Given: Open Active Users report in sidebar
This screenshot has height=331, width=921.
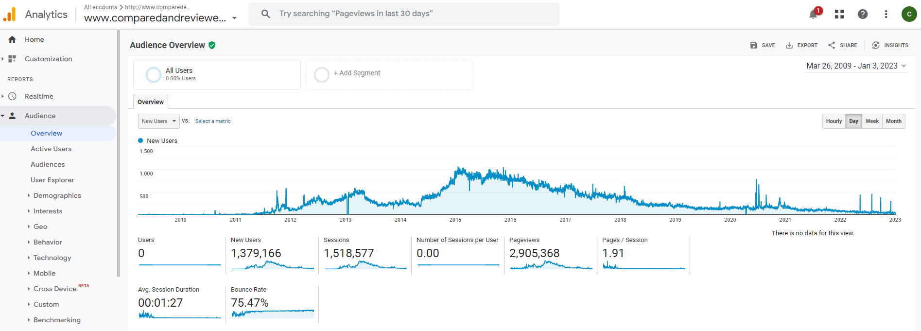Looking at the screenshot, I should [51, 149].
